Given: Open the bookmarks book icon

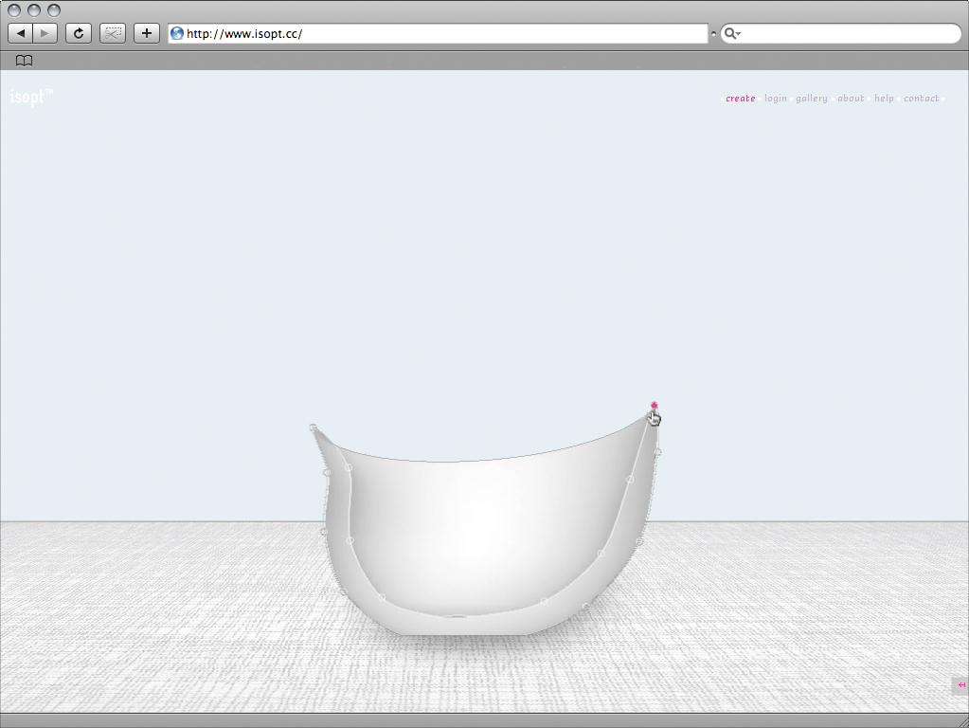Looking at the screenshot, I should 24,61.
